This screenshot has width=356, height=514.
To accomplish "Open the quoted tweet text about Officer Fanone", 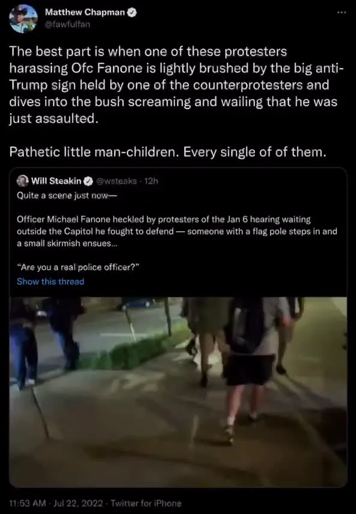I will click(x=177, y=232).
